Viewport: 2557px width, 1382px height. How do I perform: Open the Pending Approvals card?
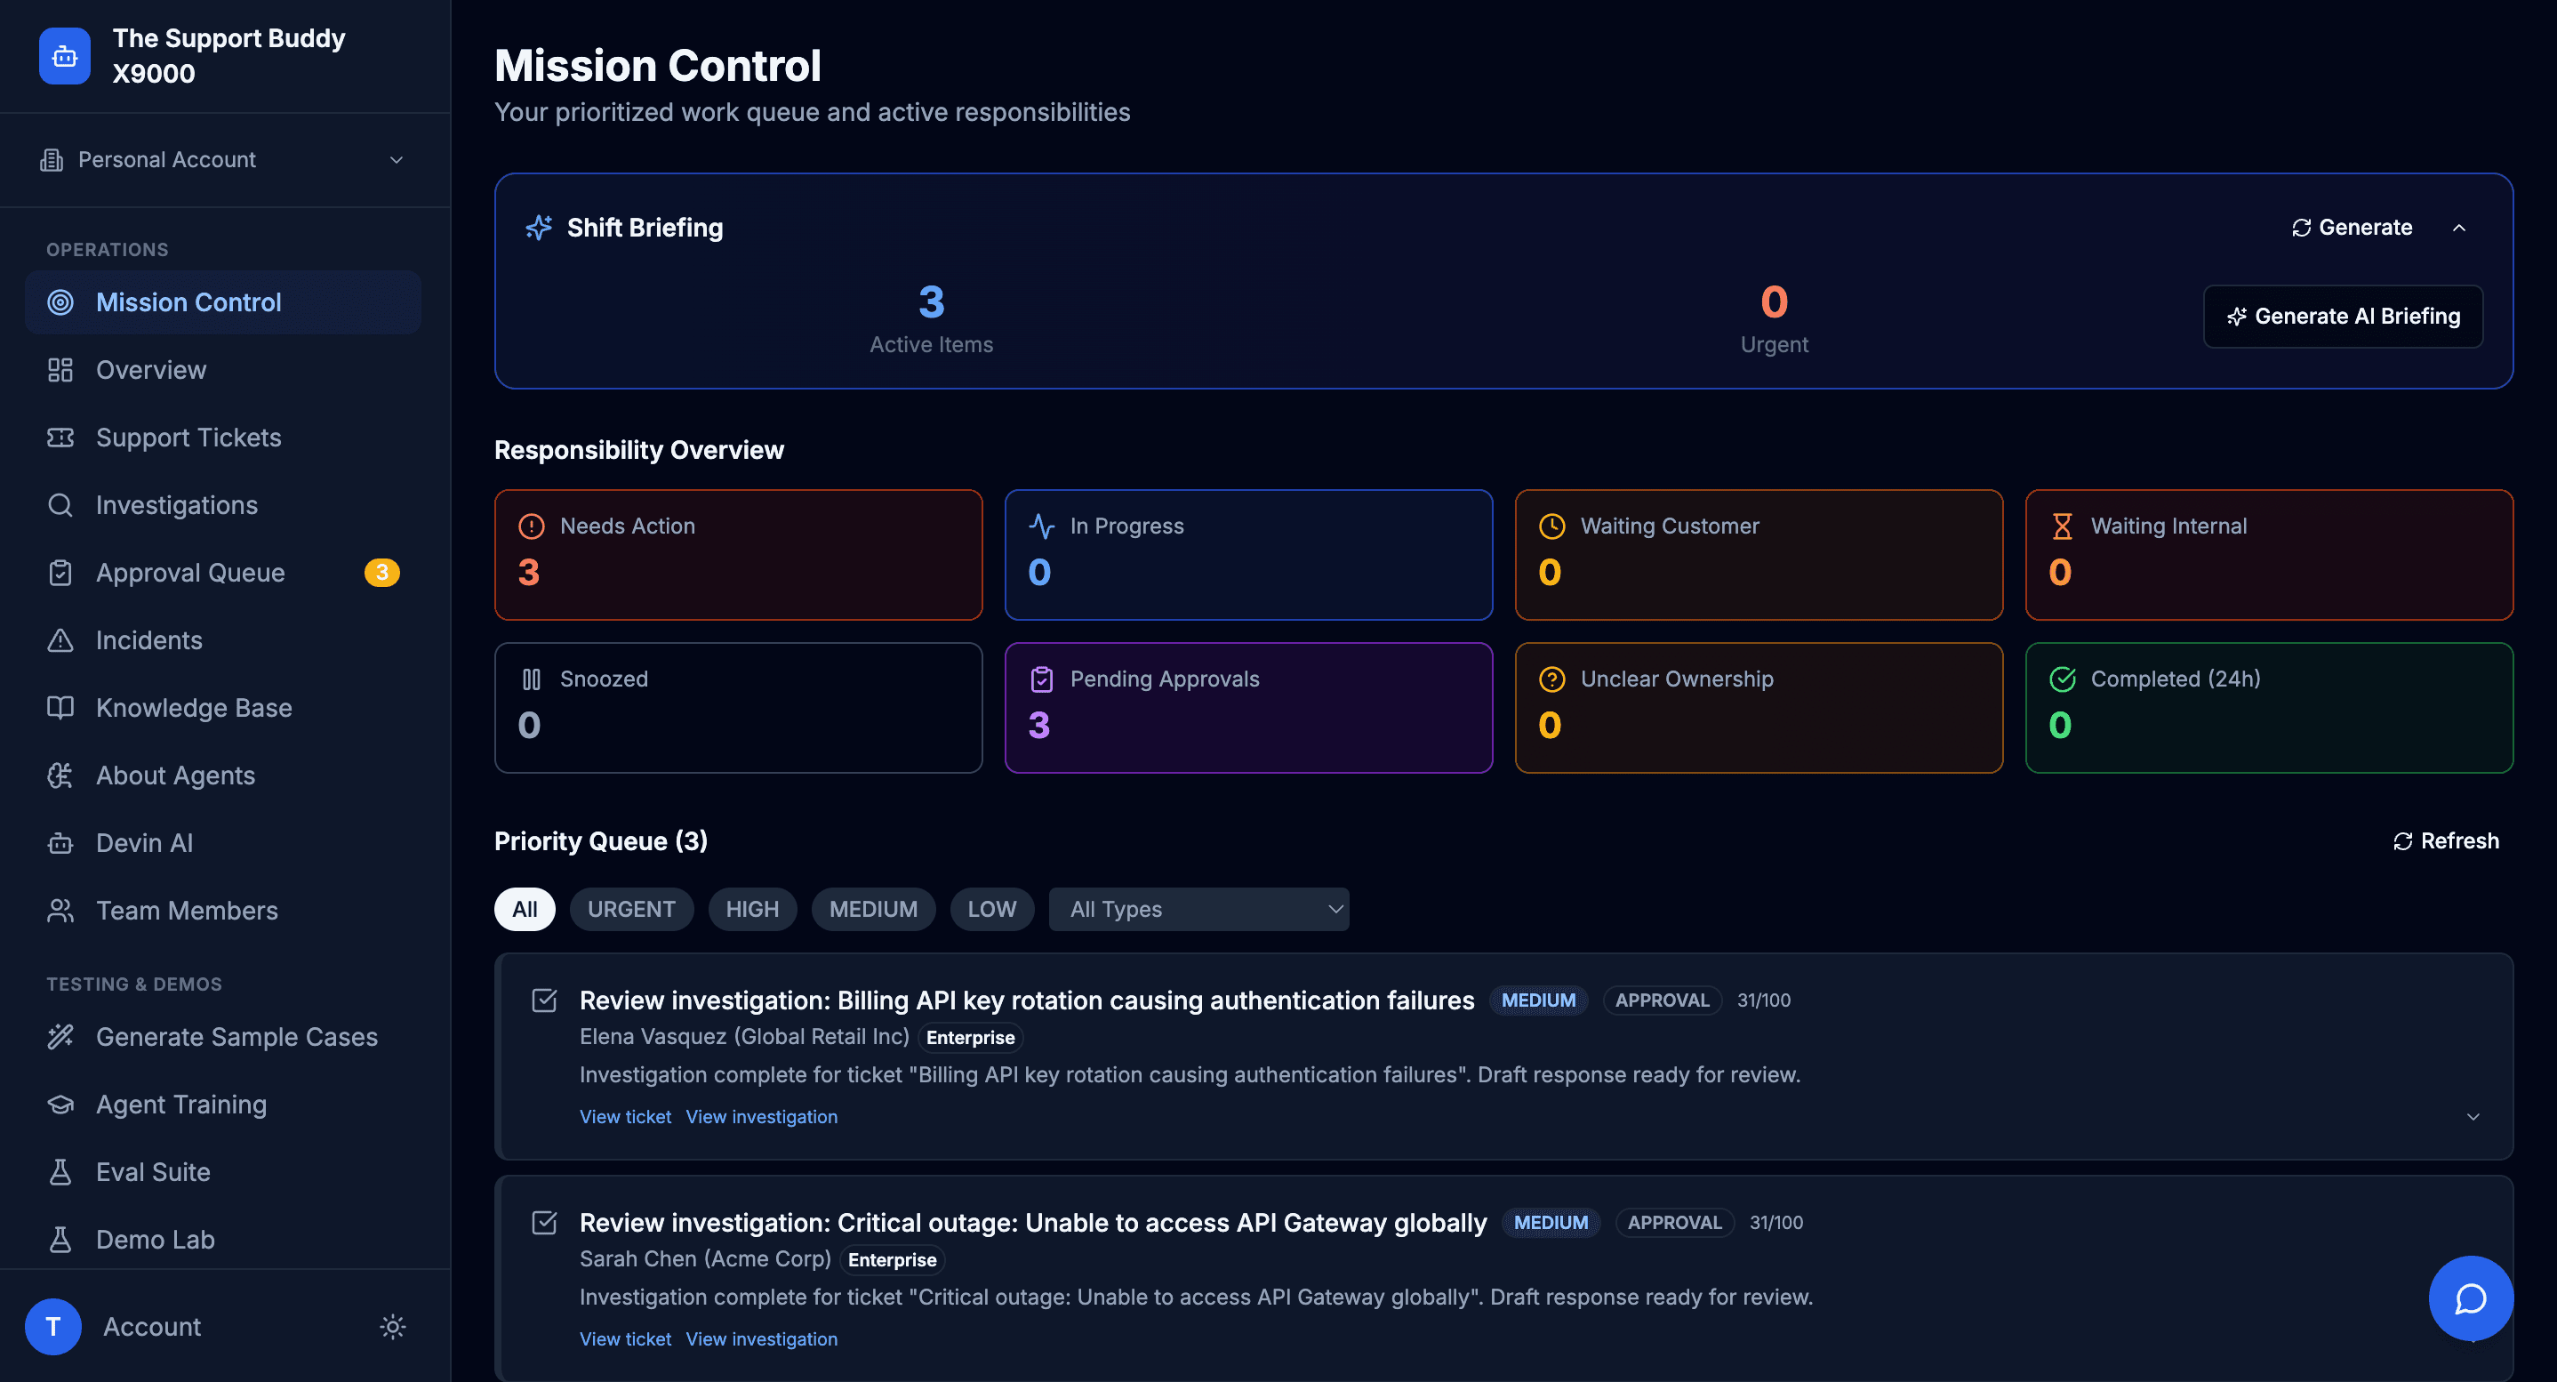click(x=1249, y=707)
